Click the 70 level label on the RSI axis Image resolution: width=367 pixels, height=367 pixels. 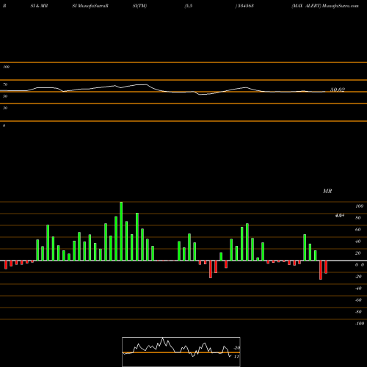coord(5,84)
